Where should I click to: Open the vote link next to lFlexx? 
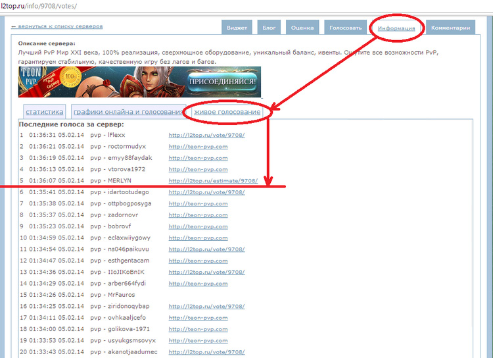click(206, 135)
